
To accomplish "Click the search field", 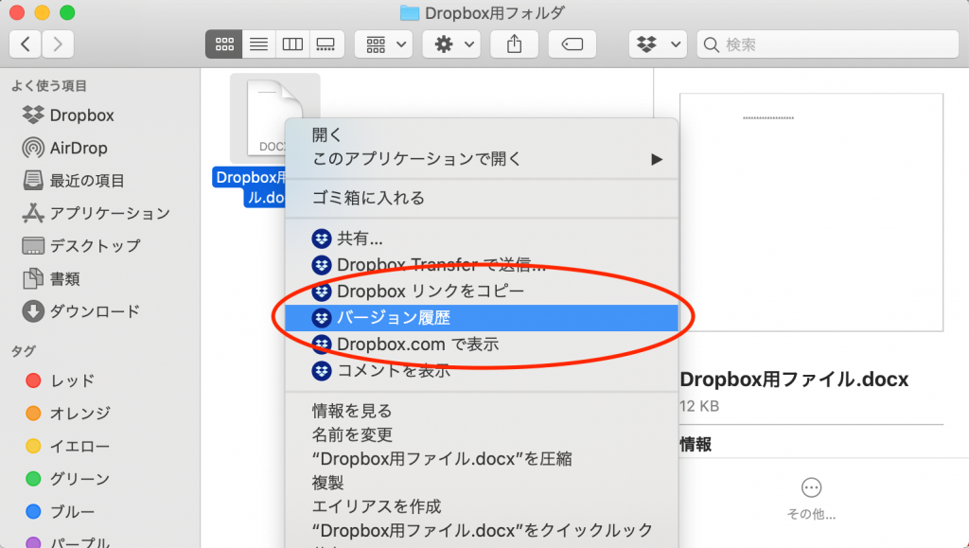I will pos(827,44).
